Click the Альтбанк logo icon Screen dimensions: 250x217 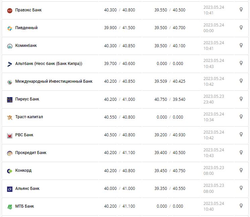[9, 64]
